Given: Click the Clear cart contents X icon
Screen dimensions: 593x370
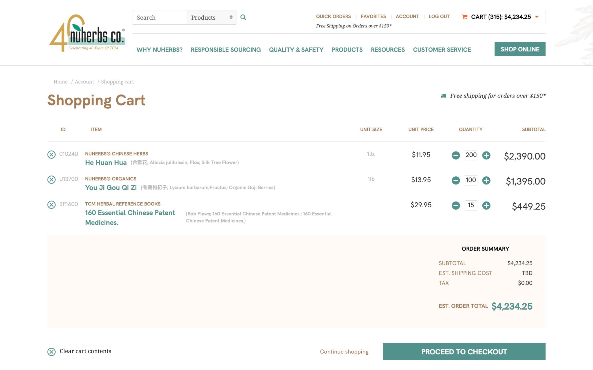Looking at the screenshot, I should tap(52, 352).
